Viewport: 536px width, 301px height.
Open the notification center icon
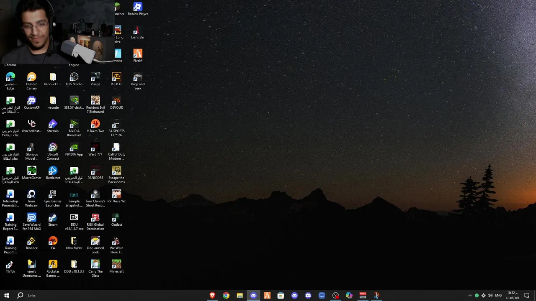coord(527,296)
